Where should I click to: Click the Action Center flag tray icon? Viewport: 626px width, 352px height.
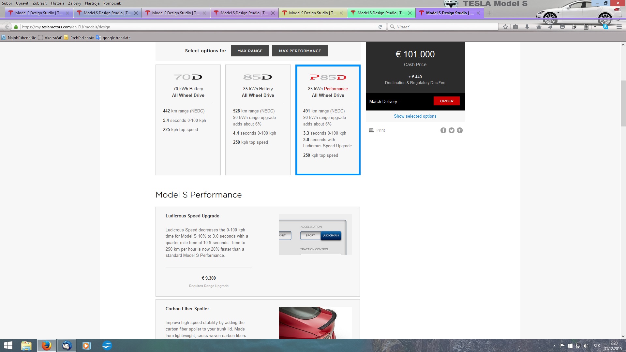pyautogui.click(x=562, y=346)
